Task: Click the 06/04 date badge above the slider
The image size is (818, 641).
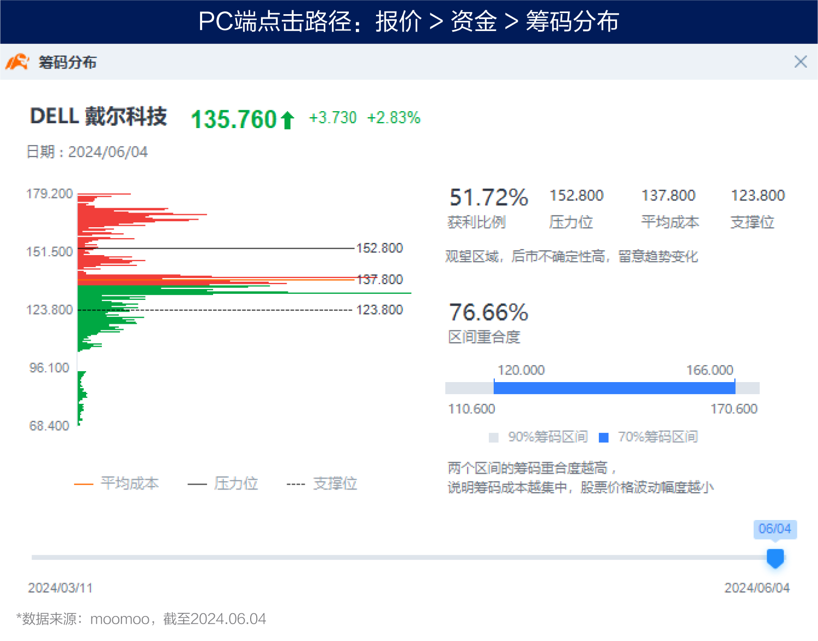Action: click(x=775, y=529)
